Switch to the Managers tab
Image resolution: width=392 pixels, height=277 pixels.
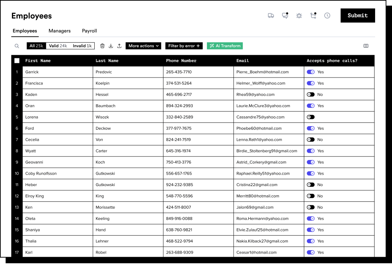[x=59, y=31]
